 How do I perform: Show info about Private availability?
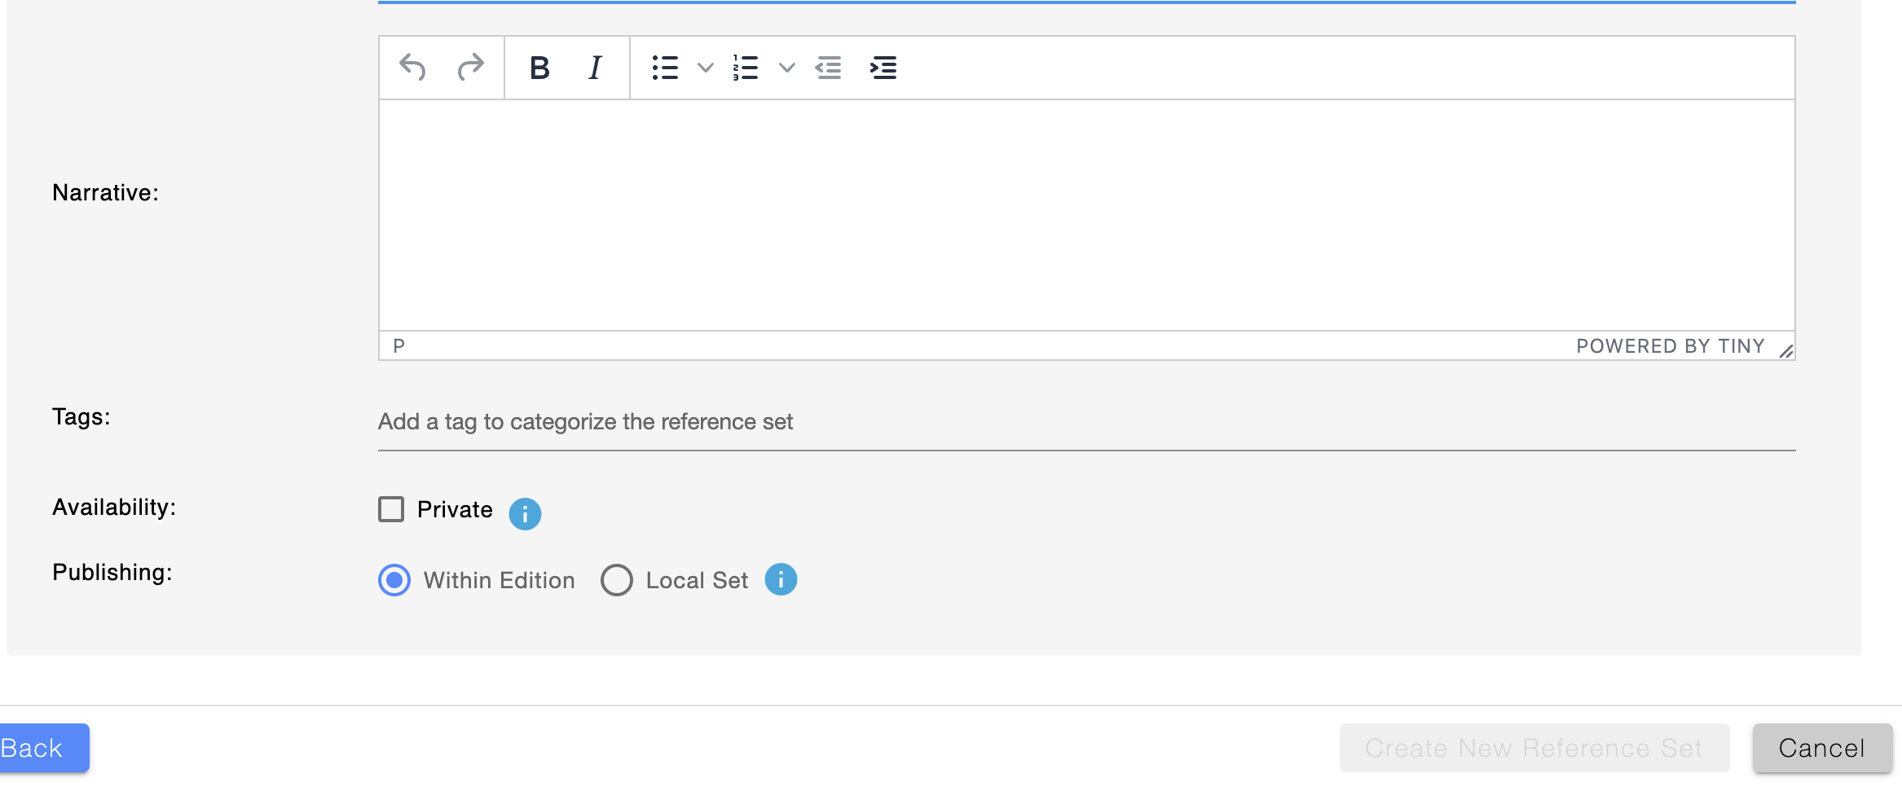(x=525, y=513)
